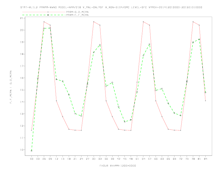Click x-axis forecast hour label 60
This screenshot has height=173, width=224.
pos(156,159)
